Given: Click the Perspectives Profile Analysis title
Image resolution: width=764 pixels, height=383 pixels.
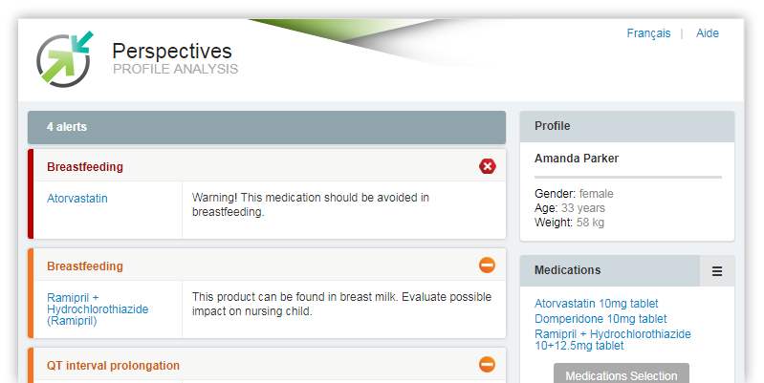Looking at the screenshot, I should point(175,58).
